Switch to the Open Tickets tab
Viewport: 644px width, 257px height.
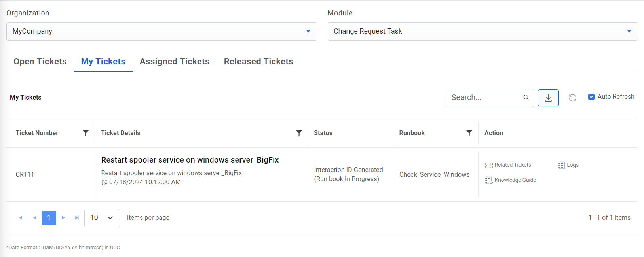click(40, 62)
